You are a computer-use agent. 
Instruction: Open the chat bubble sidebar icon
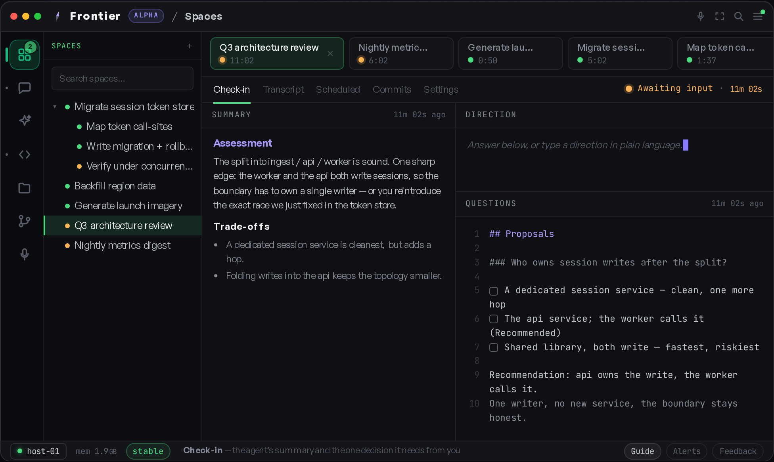pos(25,88)
